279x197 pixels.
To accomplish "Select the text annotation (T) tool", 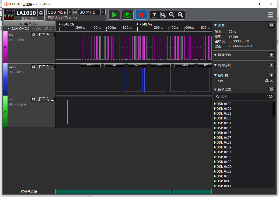I will click(x=155, y=15).
